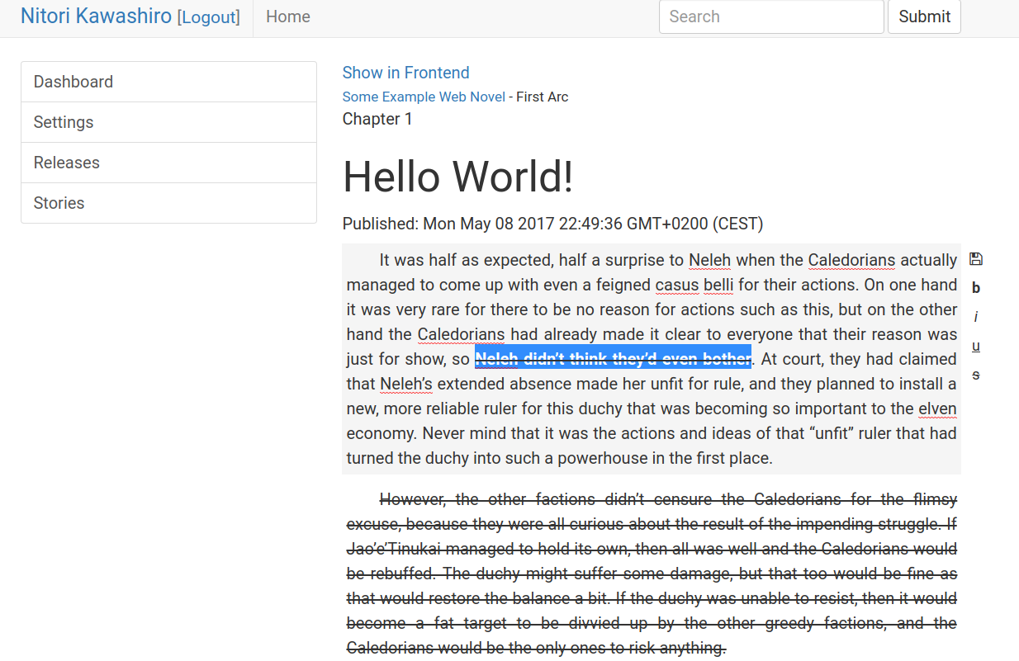1019x661 pixels.
Task: Open the Nitori Kawashiro profile link
Action: pos(96,17)
